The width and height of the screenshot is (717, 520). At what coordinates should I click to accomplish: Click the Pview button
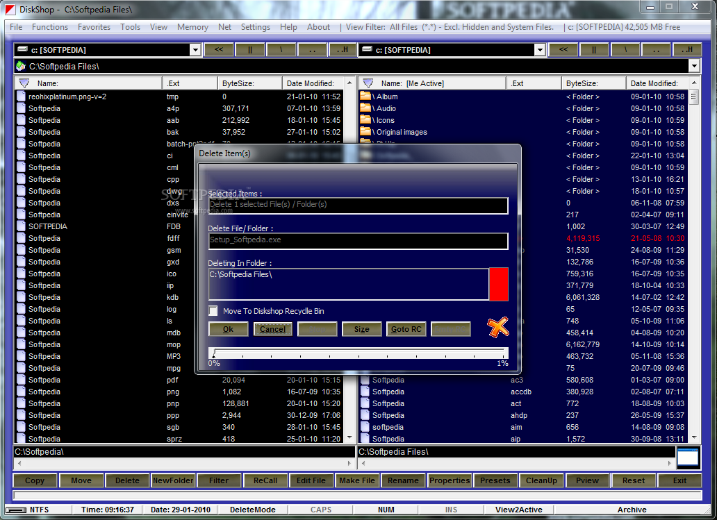point(588,480)
